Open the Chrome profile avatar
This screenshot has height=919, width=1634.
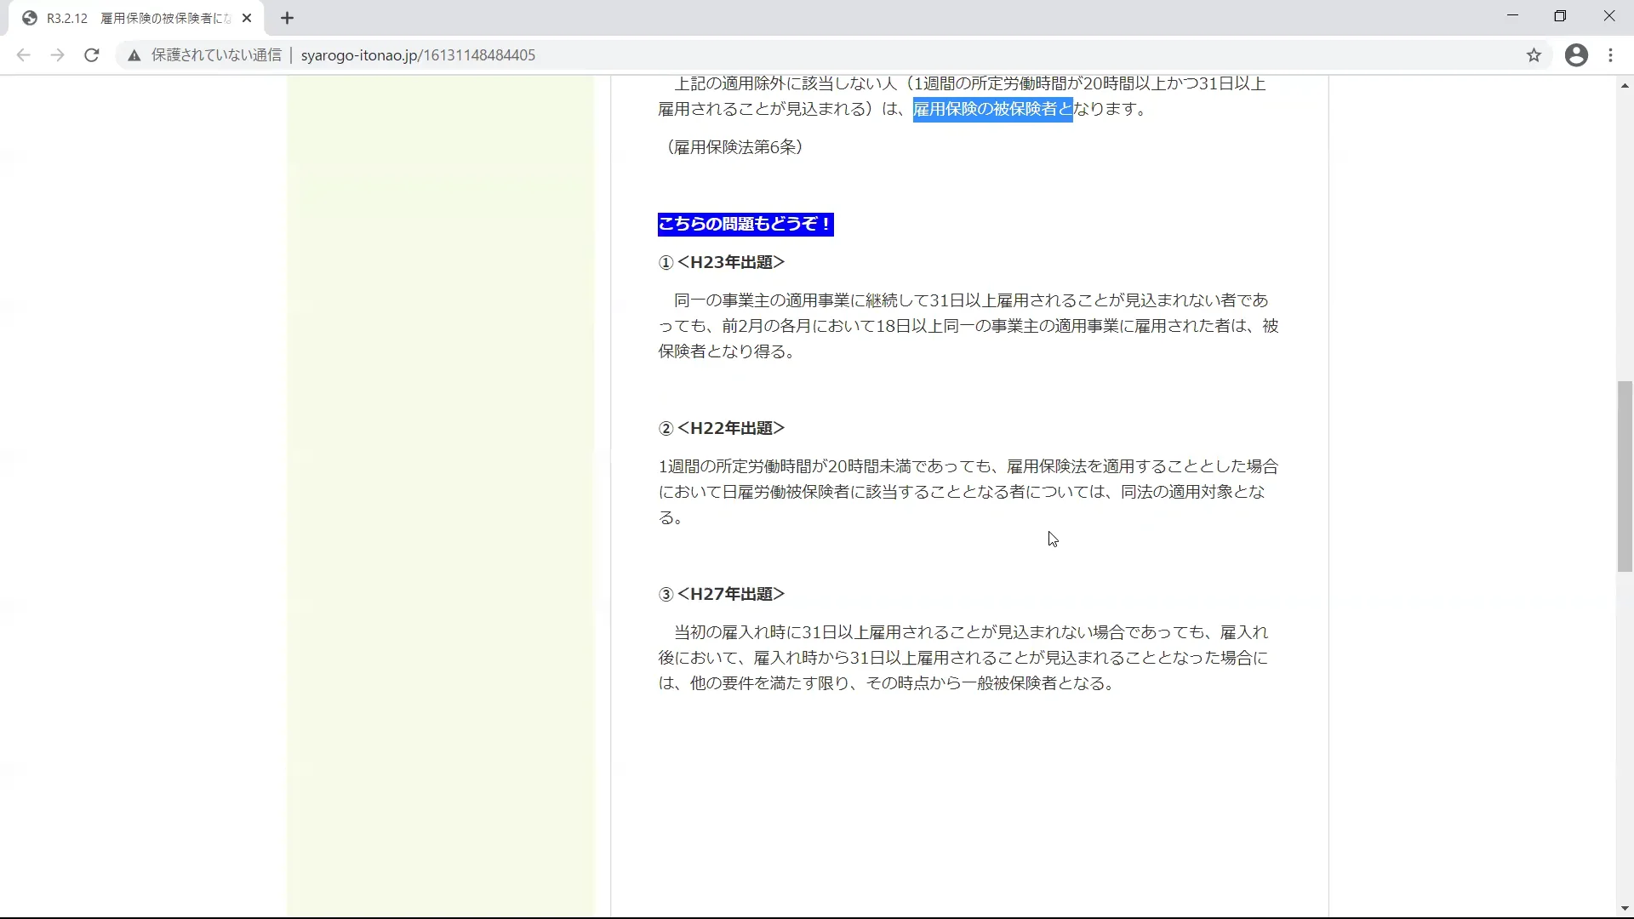[x=1576, y=55]
